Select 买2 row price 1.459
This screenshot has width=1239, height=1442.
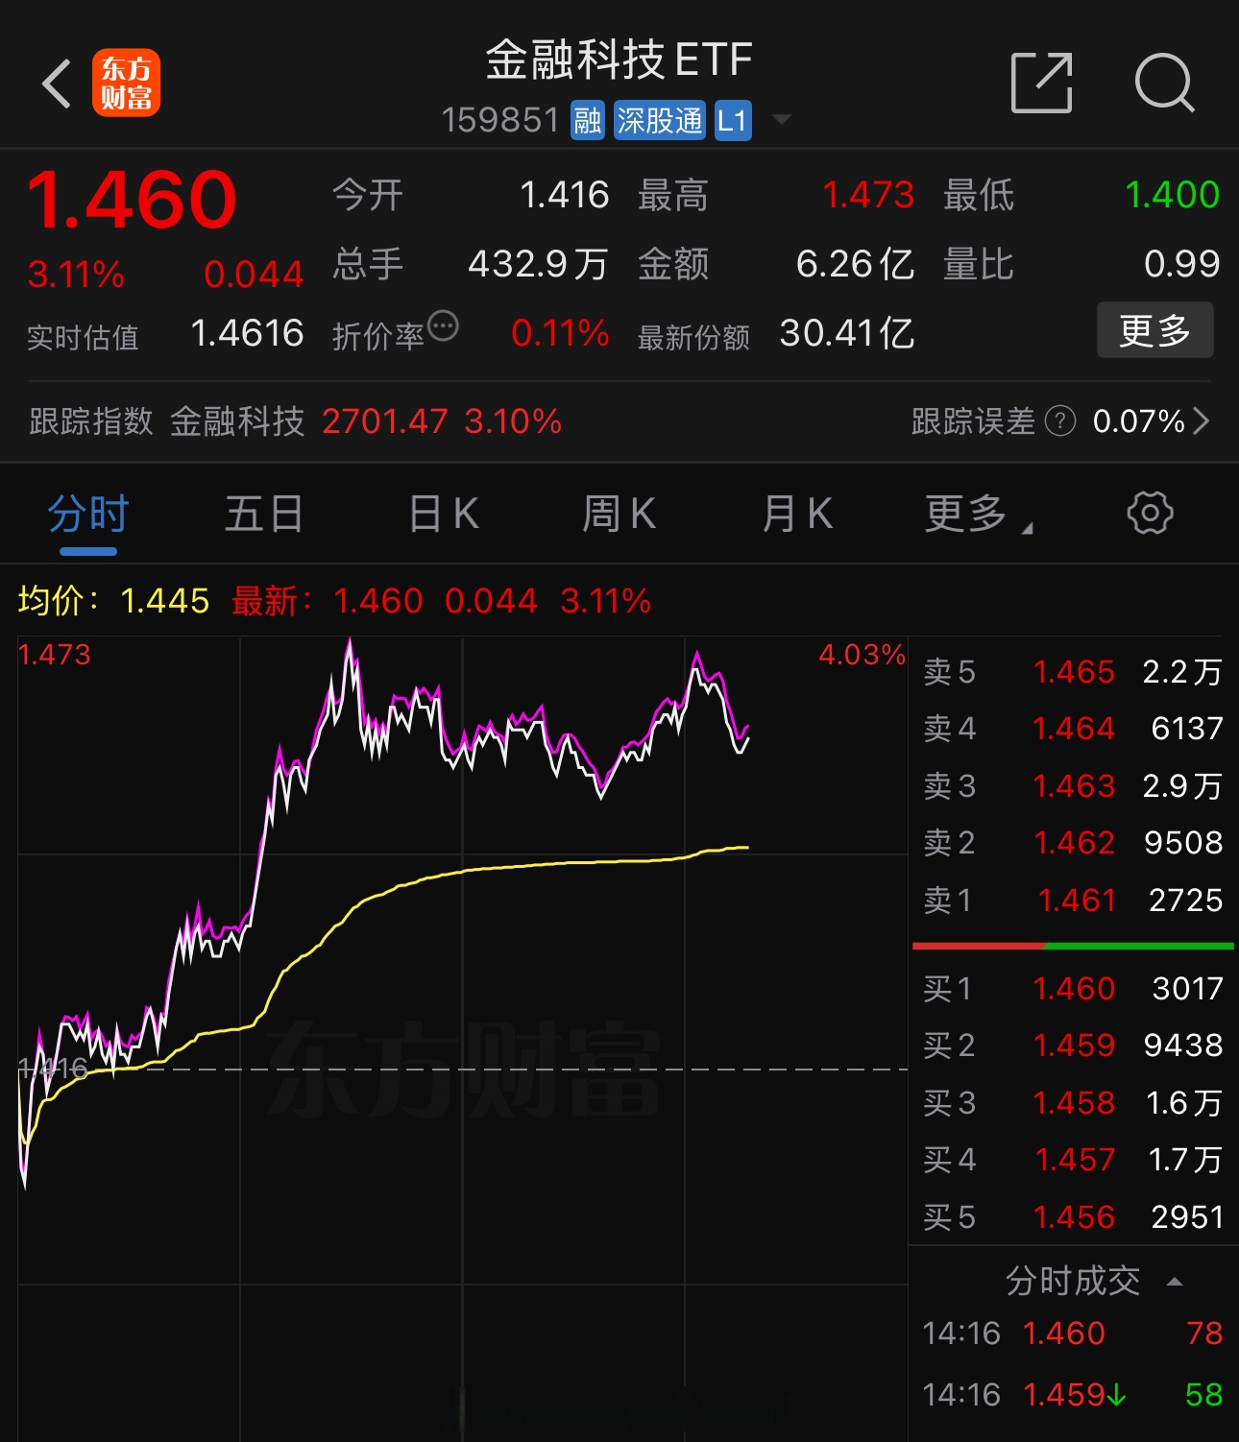tap(1073, 1045)
